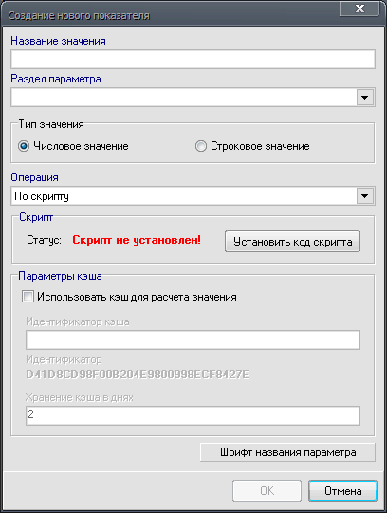387x513 pixels.
Task: Click the 'Параметры кэша' group heading
Action: (x=60, y=276)
